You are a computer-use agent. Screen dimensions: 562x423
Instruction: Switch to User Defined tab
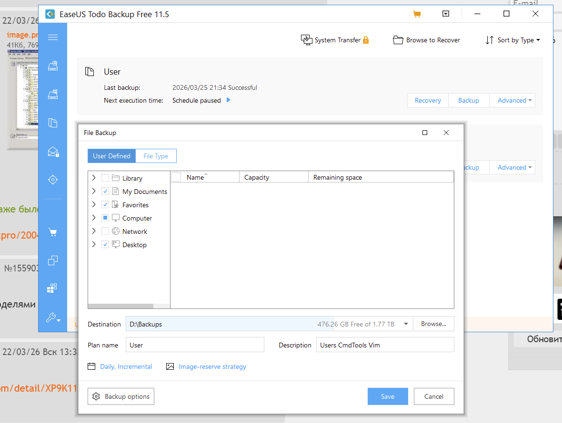point(111,156)
